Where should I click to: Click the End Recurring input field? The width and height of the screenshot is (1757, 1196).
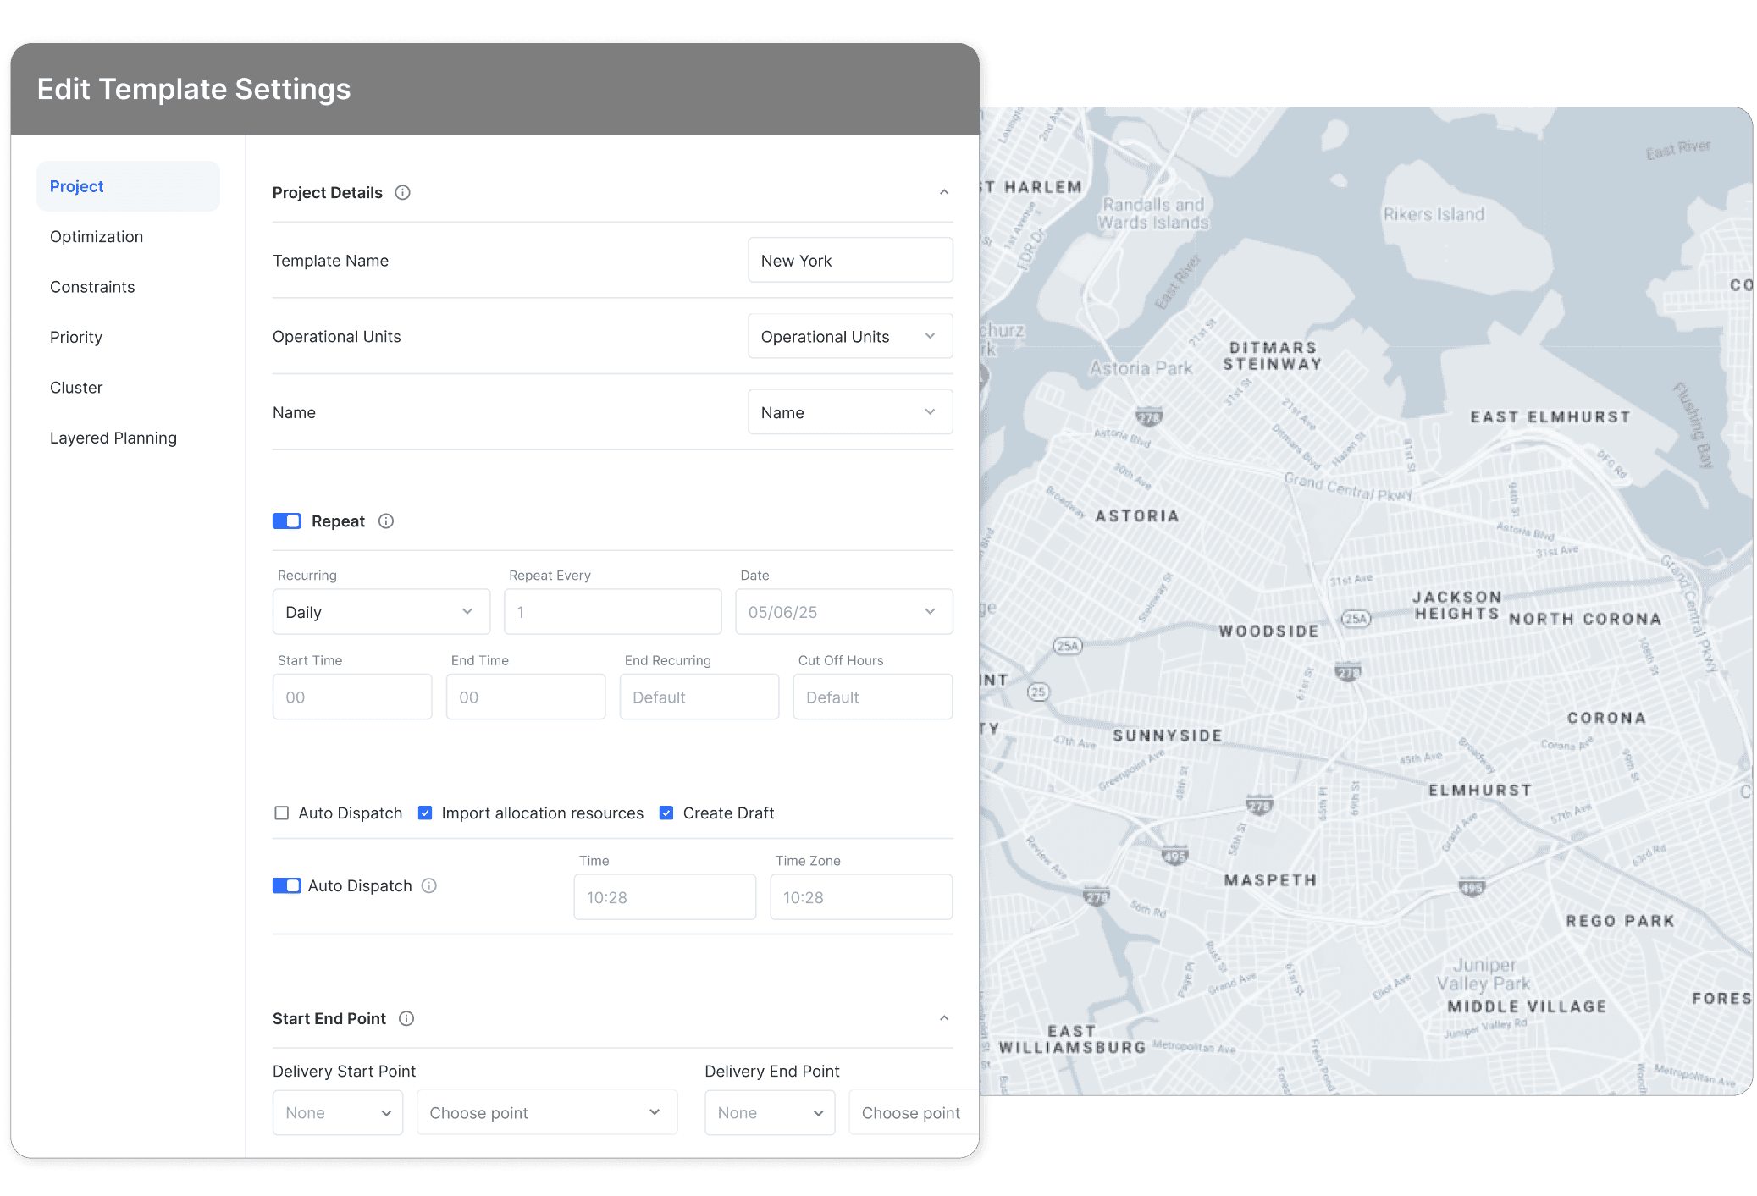pyautogui.click(x=699, y=697)
